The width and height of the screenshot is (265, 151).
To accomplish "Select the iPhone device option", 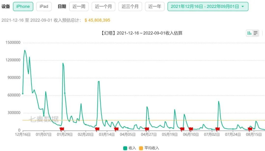I will (x=23, y=6).
